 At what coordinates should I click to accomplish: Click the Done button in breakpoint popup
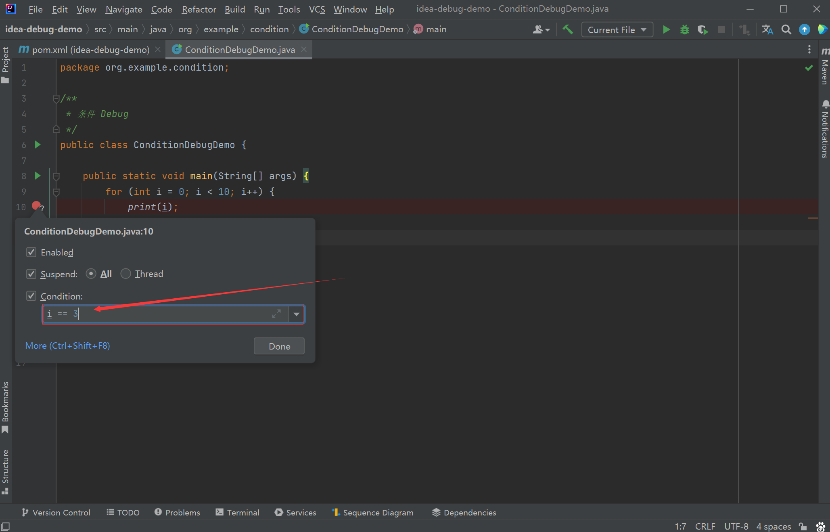coord(279,346)
